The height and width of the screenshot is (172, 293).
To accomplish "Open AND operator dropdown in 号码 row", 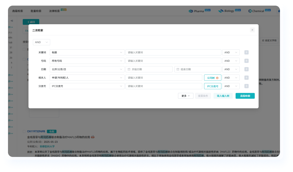I will 231,61.
